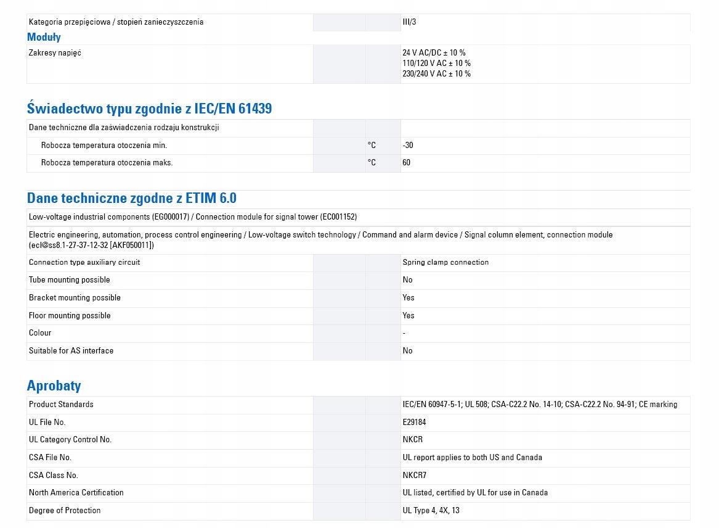The image size is (719, 528).
Task: Select the Zakresy napięć row label
Action: click(x=55, y=53)
